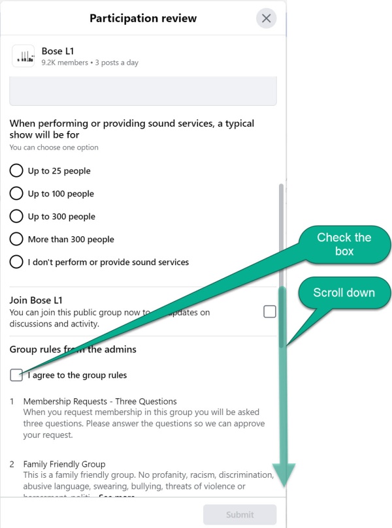Choose "Up to 100 people" radio button
The image size is (392, 528).
pos(16,194)
